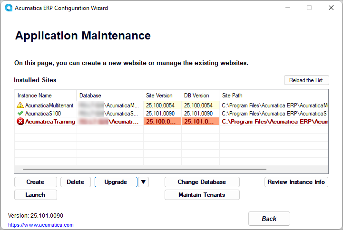
Task: Click the Delete button
Action: tap(76, 182)
